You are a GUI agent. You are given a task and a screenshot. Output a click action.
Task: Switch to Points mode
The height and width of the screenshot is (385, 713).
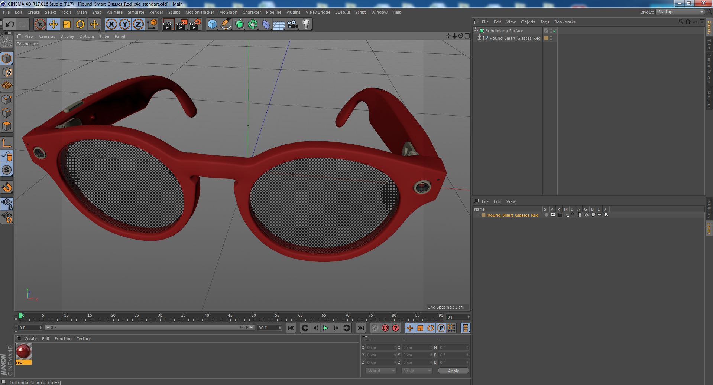7,99
